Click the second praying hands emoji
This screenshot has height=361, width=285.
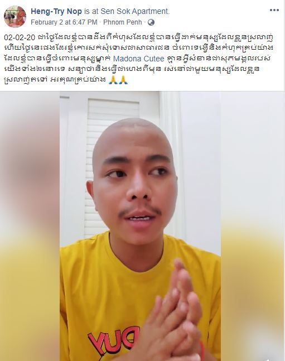pyautogui.click(x=123, y=80)
